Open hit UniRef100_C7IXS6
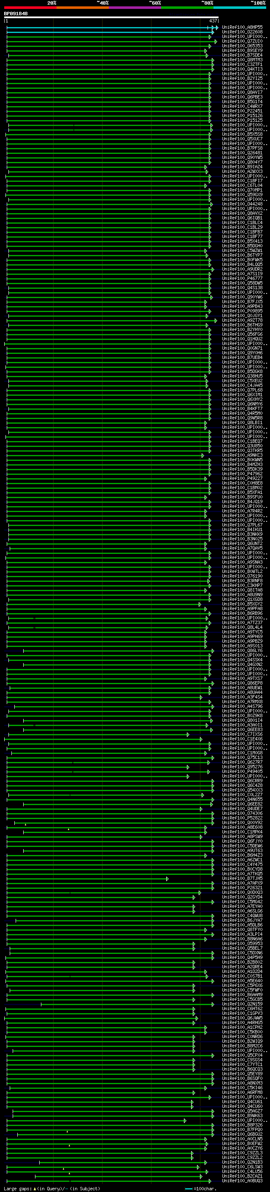 point(242,734)
